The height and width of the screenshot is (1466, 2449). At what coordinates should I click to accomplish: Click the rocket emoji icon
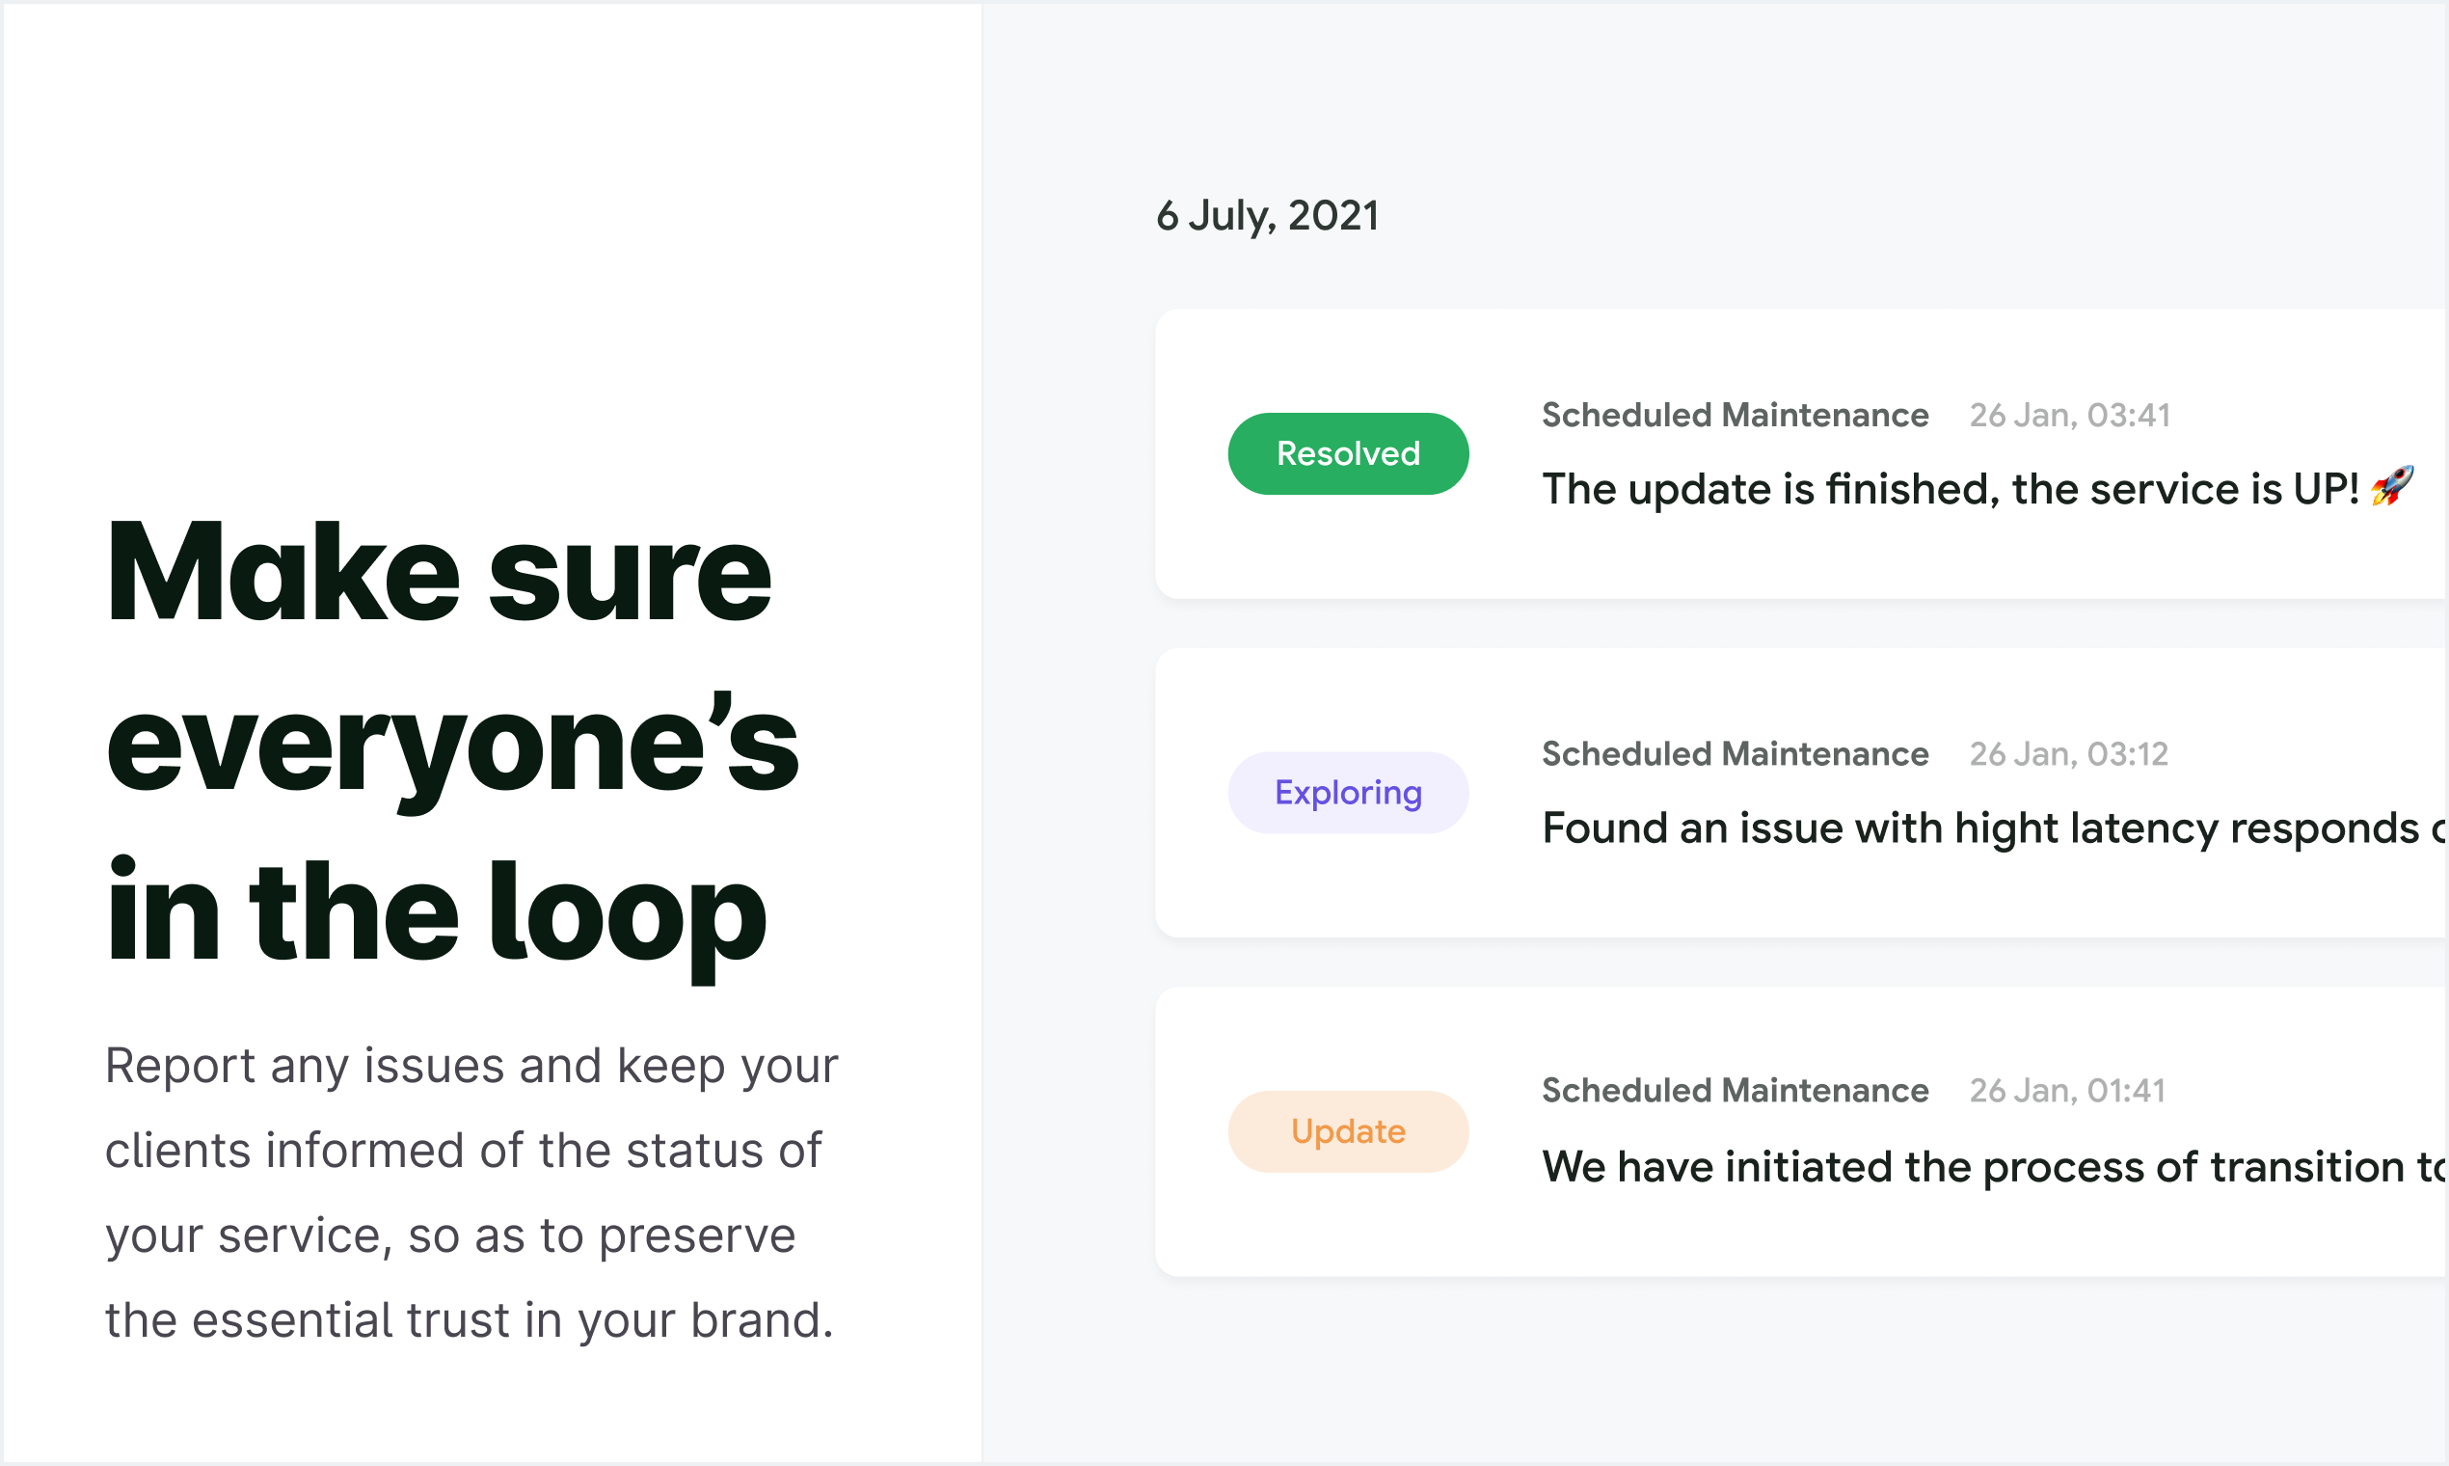point(2393,486)
